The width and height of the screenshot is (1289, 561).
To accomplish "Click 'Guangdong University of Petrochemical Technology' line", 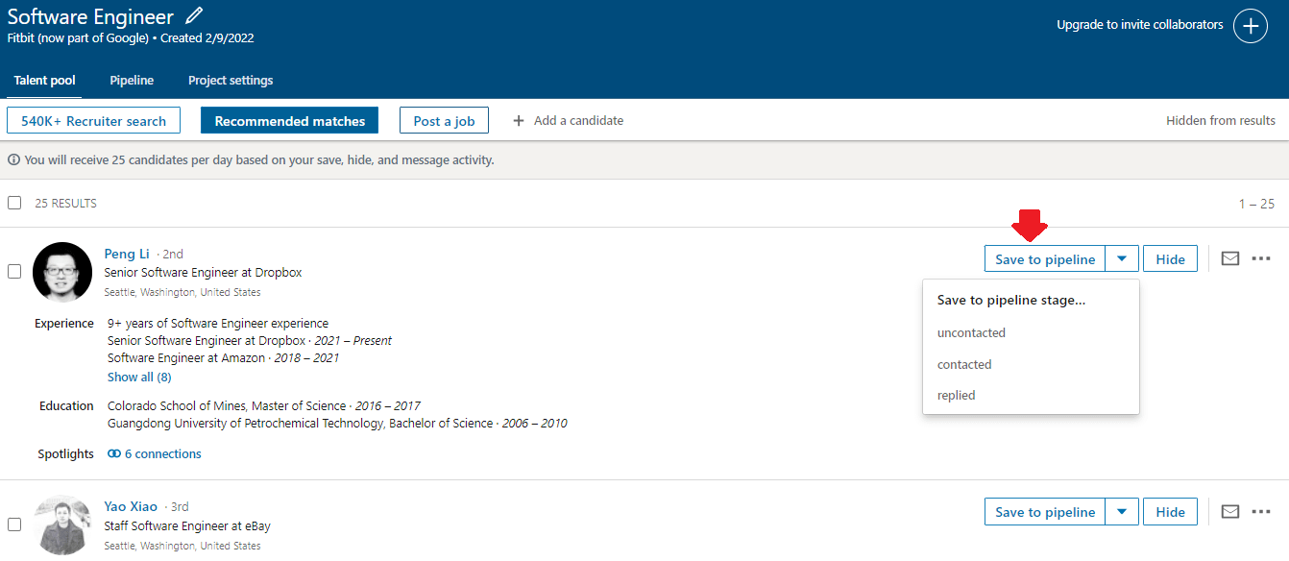I will point(337,424).
